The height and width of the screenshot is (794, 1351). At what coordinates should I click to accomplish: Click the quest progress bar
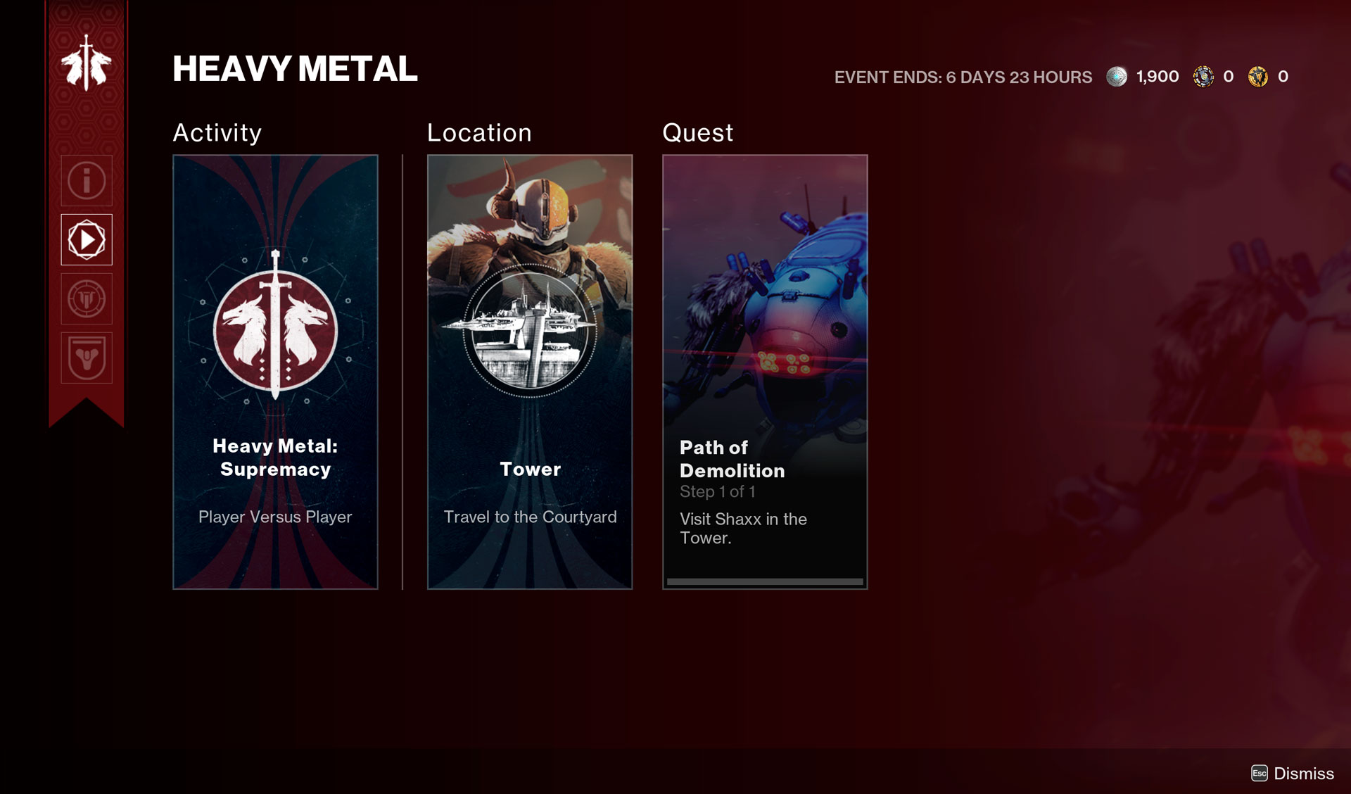tap(765, 581)
